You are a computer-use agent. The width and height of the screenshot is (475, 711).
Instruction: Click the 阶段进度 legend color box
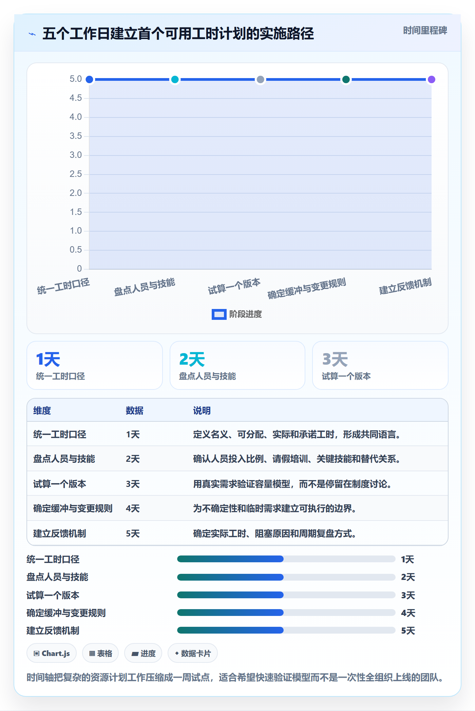[x=219, y=314]
